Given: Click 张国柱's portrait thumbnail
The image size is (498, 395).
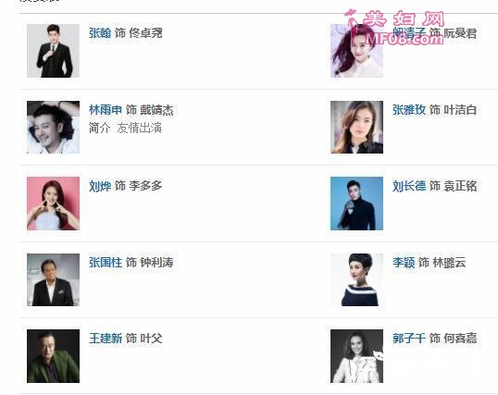Looking at the screenshot, I should (x=53, y=279).
